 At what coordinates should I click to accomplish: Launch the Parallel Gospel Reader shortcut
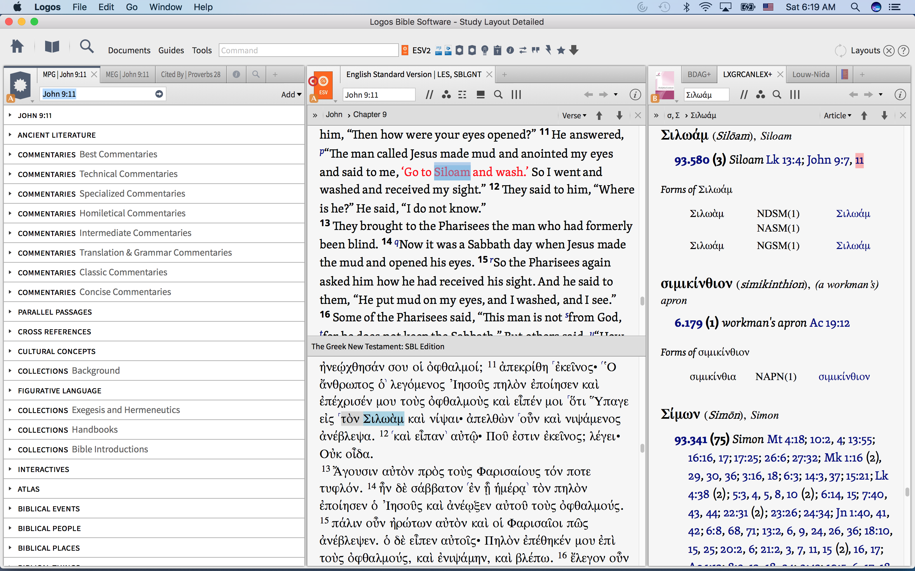(x=438, y=50)
